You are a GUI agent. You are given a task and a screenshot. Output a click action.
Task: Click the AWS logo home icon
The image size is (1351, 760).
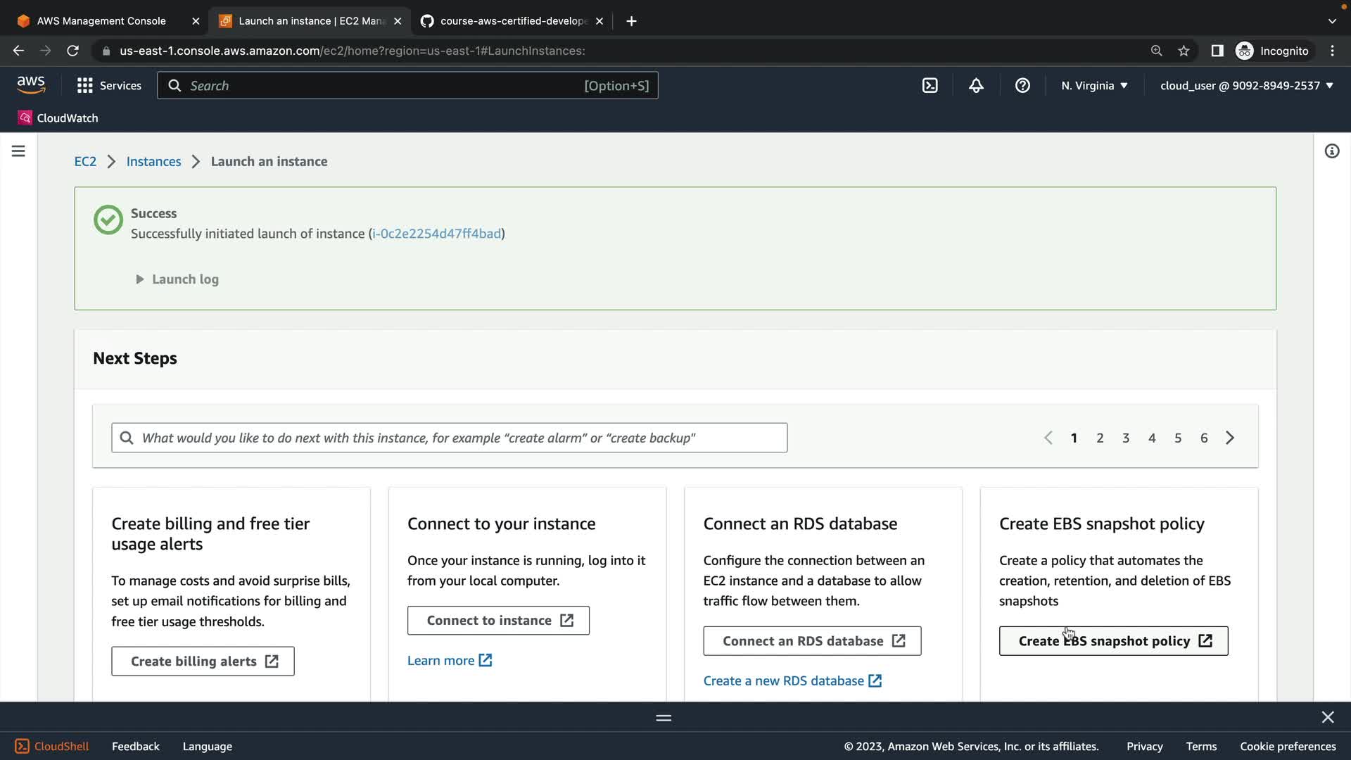tap(31, 85)
